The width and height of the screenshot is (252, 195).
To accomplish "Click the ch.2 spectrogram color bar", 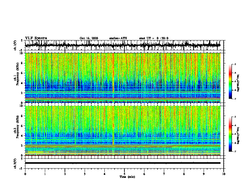I will (230, 134).
